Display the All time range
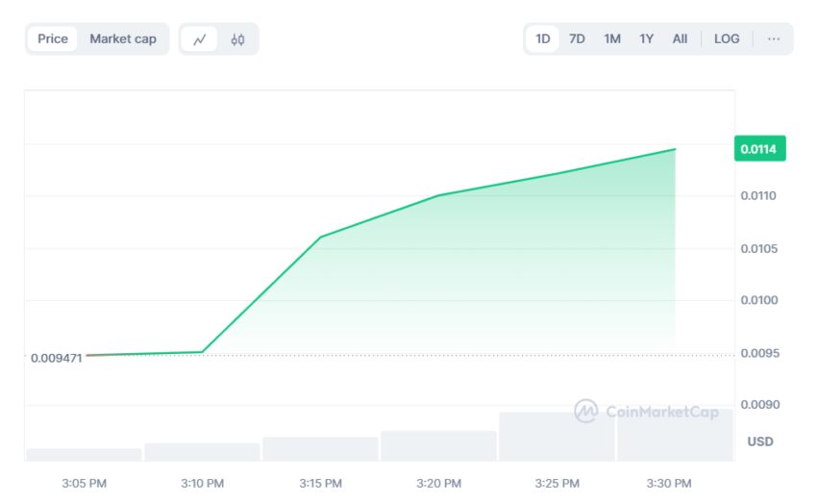The image size is (817, 504). pyautogui.click(x=680, y=39)
